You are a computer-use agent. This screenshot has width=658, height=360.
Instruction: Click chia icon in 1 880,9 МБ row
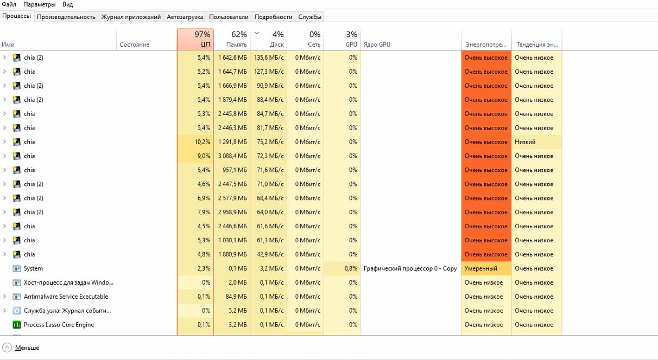(16, 255)
